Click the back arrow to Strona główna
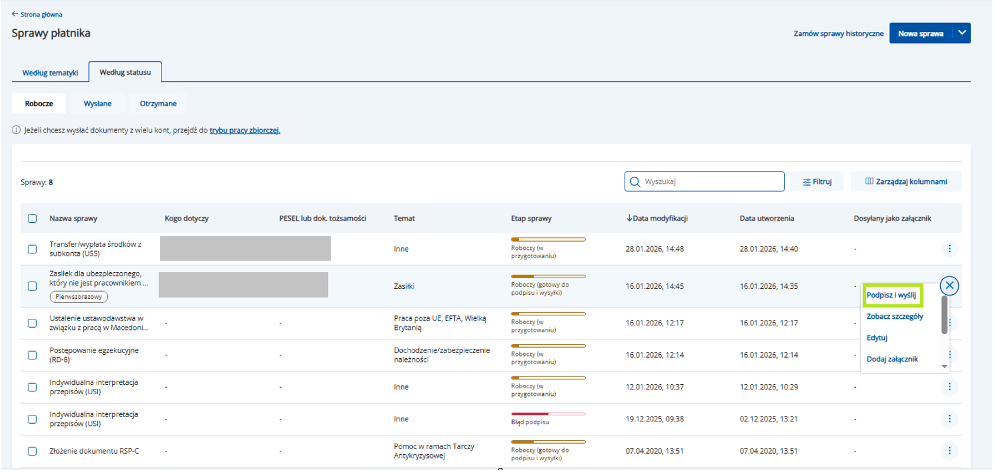994x472 pixels. coord(15,14)
